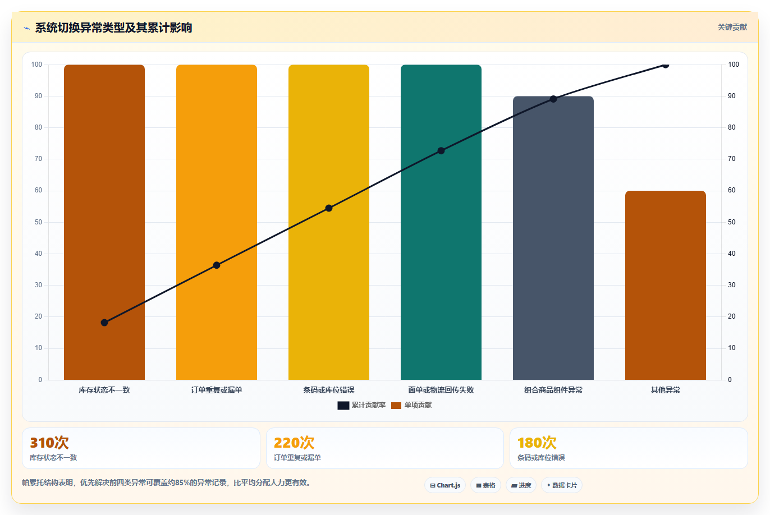Click the 面单或物流回传失败 x-axis label
This screenshot has height=515, width=770.
click(x=441, y=390)
